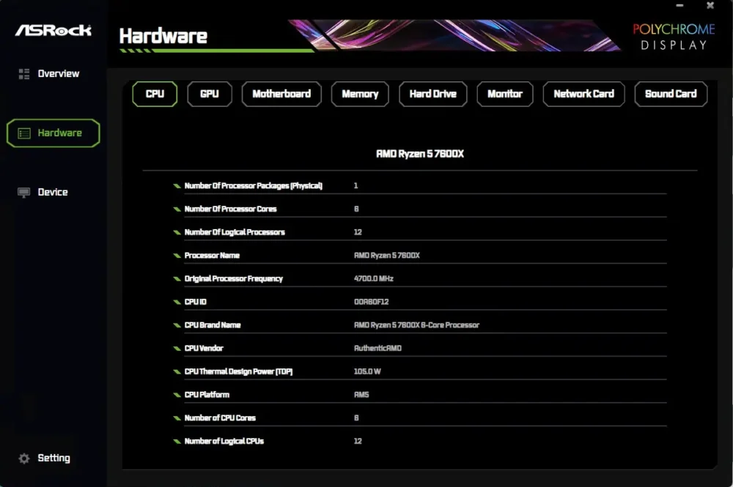
Task: Click the Number of Logical CPUs label
Action: 224,442
